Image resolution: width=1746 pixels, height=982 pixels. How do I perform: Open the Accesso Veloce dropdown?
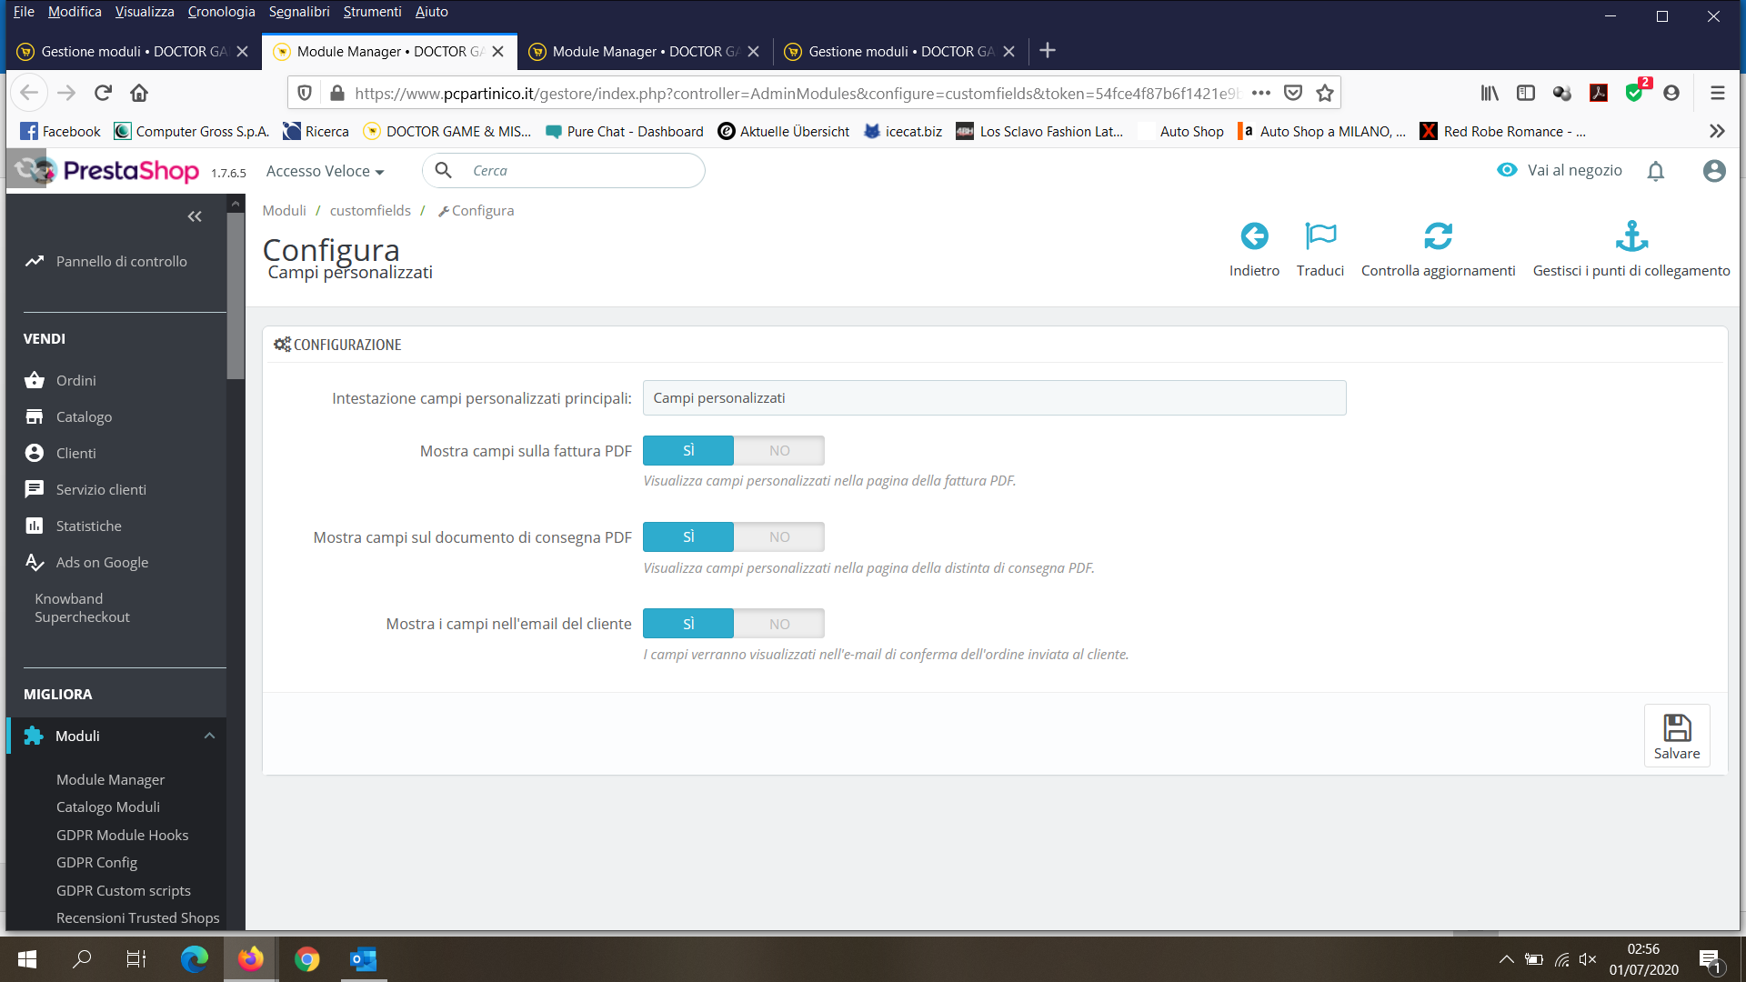coord(325,171)
